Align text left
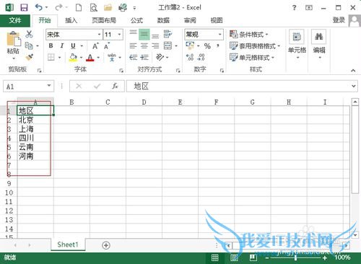The width and height of the screenshot is (361, 264). click(133, 45)
